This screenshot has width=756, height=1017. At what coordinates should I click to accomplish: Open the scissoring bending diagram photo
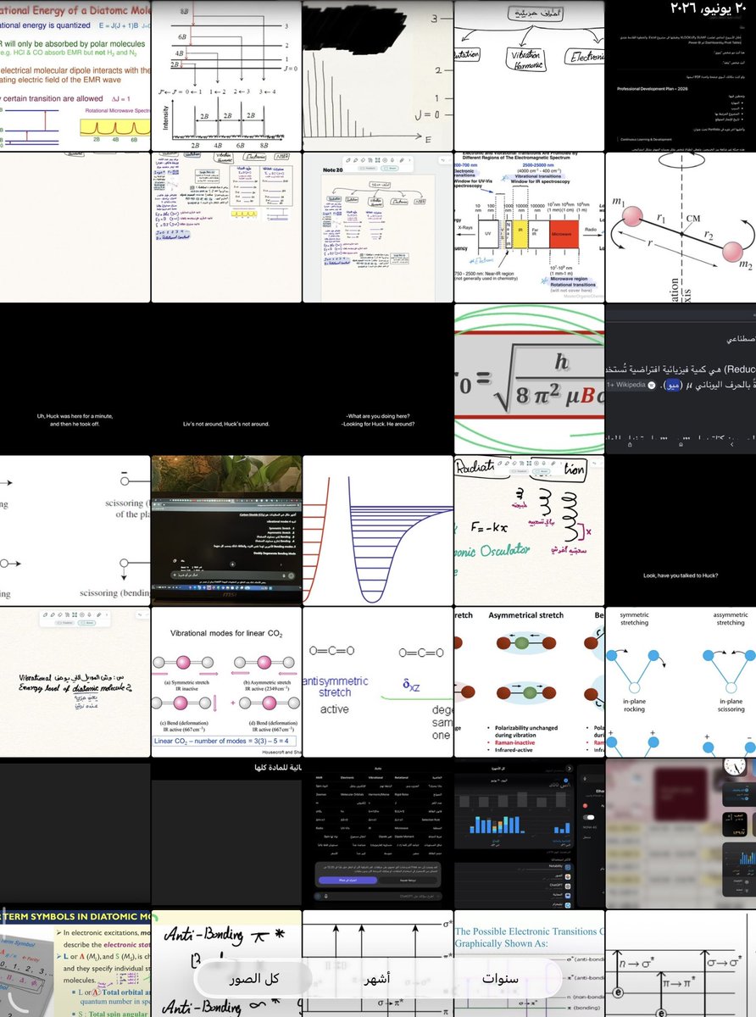coord(75,531)
